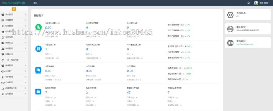The height and width of the screenshot is (111, 273).
Task: Click the video camera icon beside 审核认证
Action: [3, 43]
